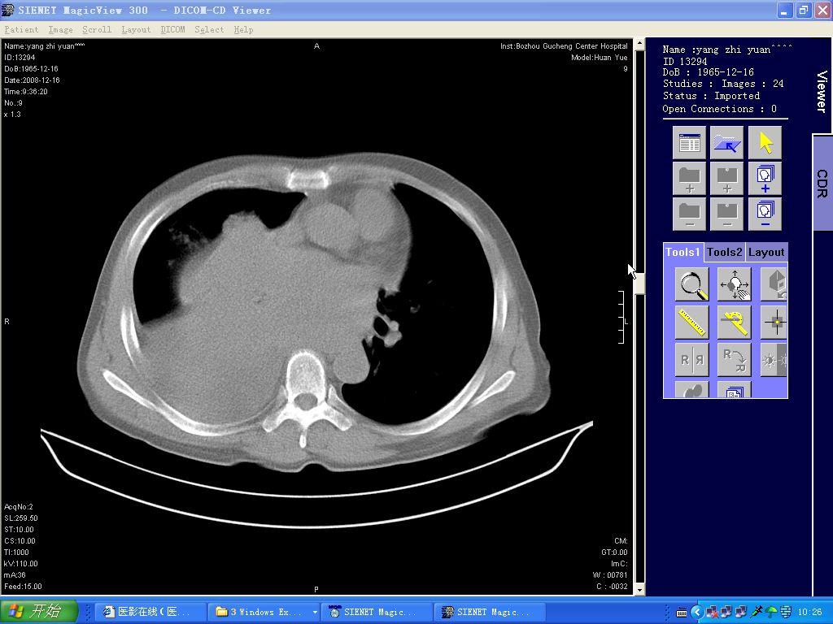Click the stacked R pages icon

[x=735, y=389]
